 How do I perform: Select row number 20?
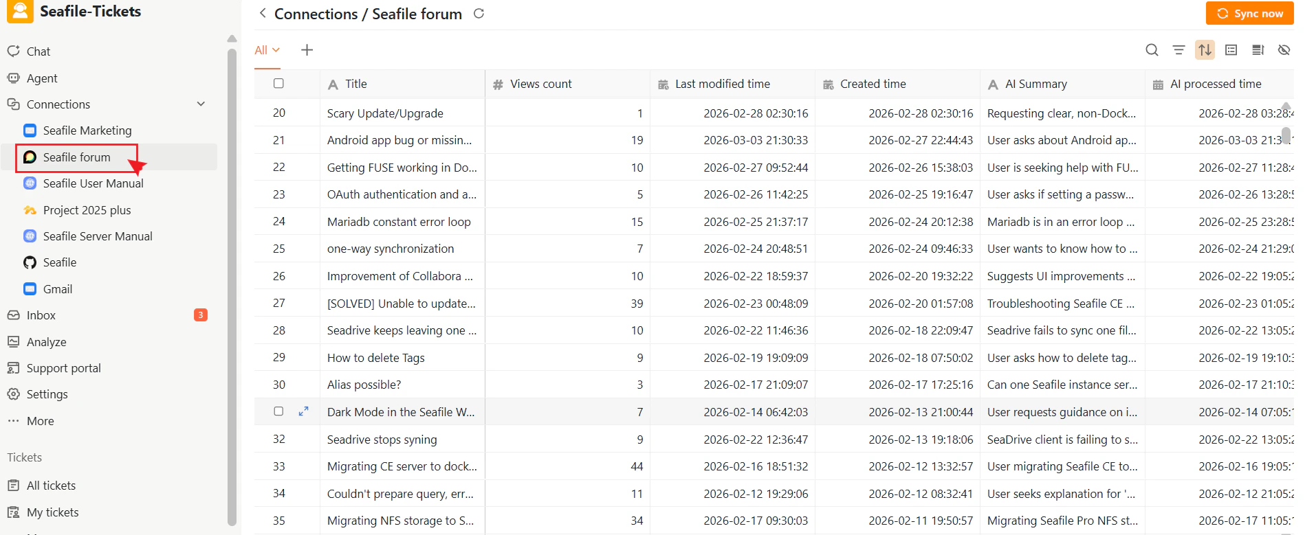tap(279, 113)
